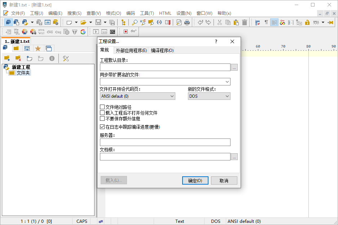Click the print icon on the toolbar
The image size is (338, 225).
pos(187,22)
